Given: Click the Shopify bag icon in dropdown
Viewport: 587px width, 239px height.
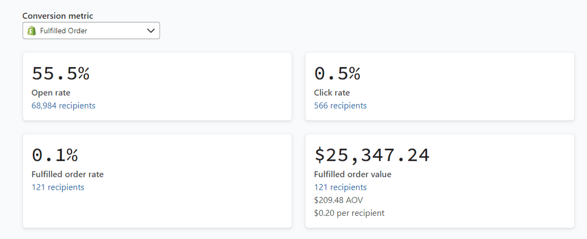Looking at the screenshot, I should (x=32, y=31).
